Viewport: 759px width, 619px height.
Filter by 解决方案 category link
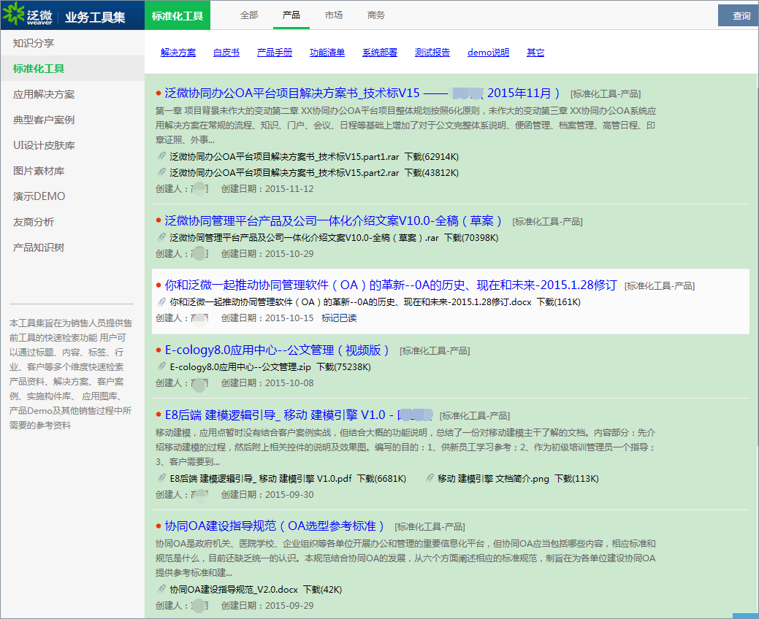click(x=178, y=53)
